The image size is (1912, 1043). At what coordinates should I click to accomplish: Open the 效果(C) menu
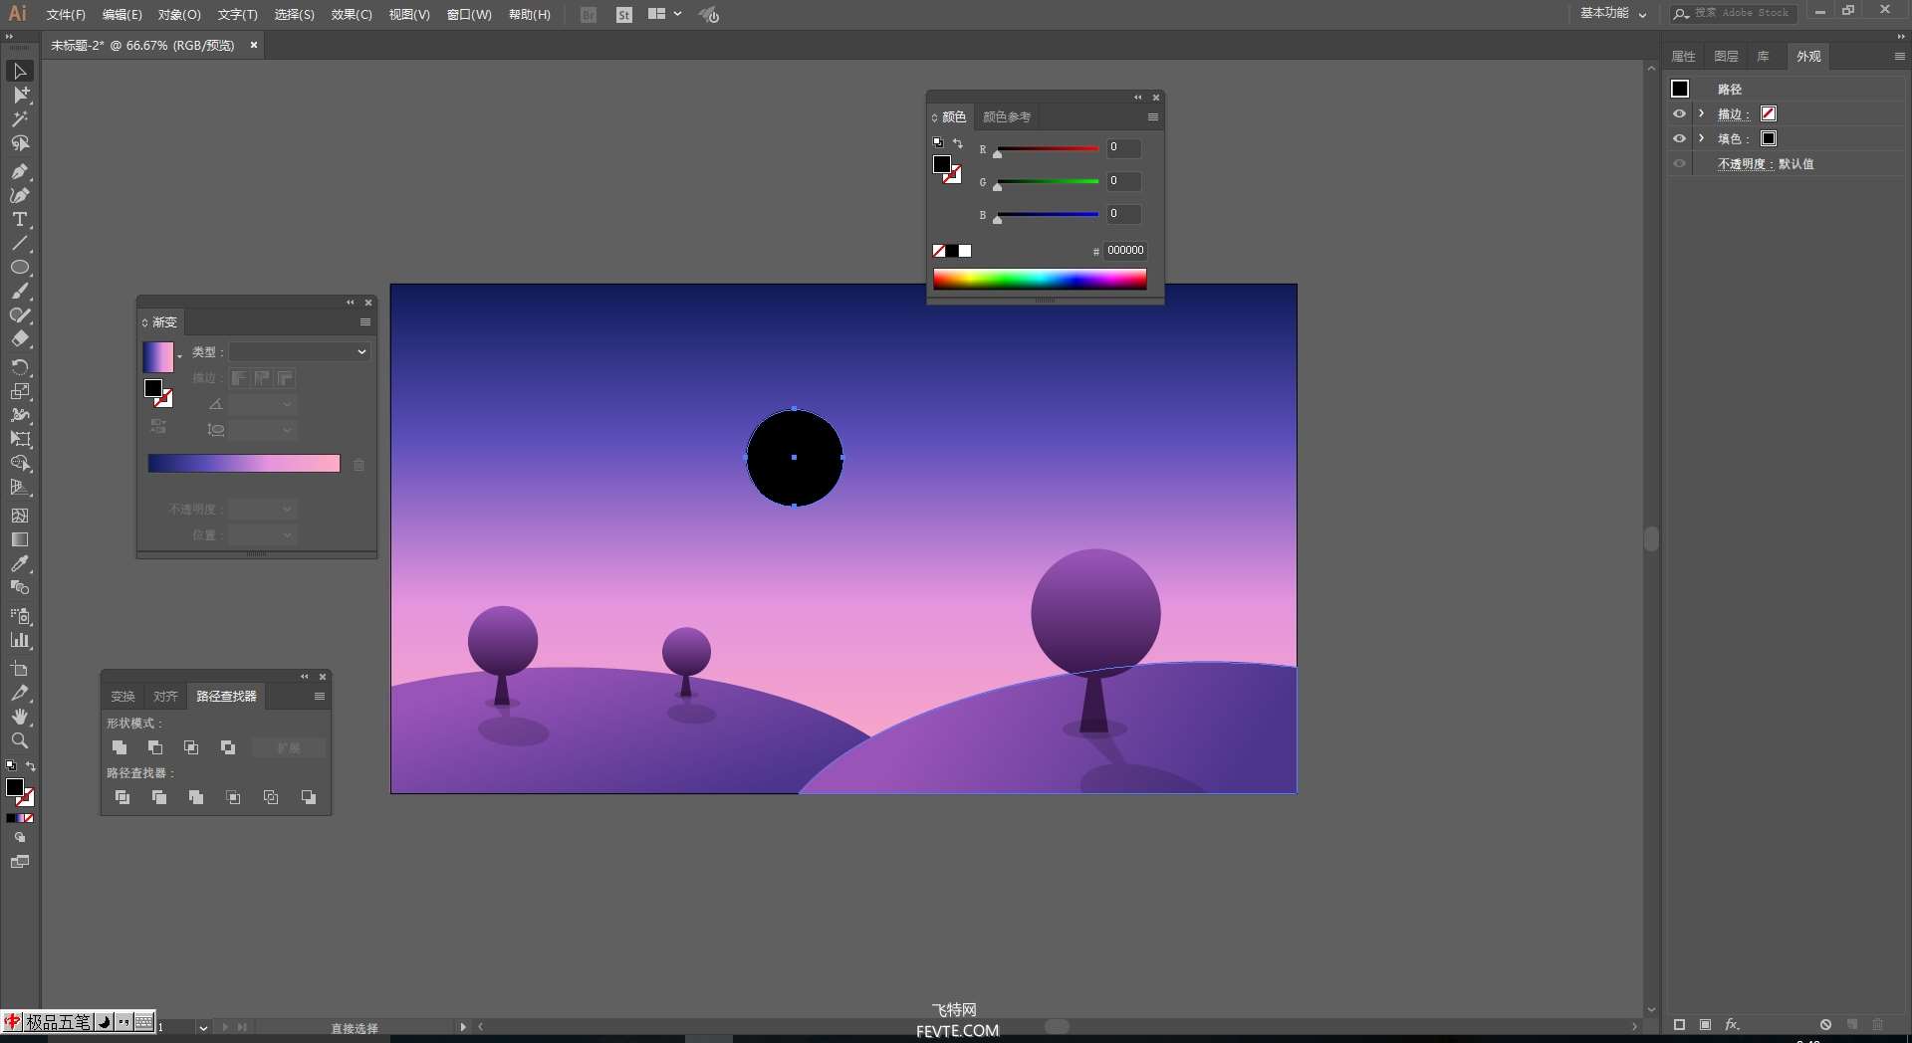click(x=352, y=14)
